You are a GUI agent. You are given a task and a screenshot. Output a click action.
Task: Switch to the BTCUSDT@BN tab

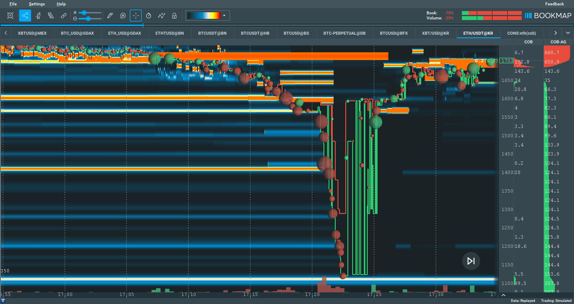pos(212,33)
